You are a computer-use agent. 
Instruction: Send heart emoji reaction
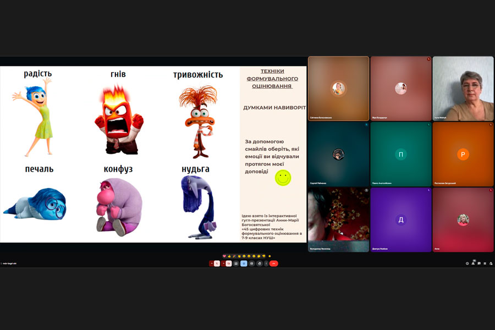click(x=224, y=256)
